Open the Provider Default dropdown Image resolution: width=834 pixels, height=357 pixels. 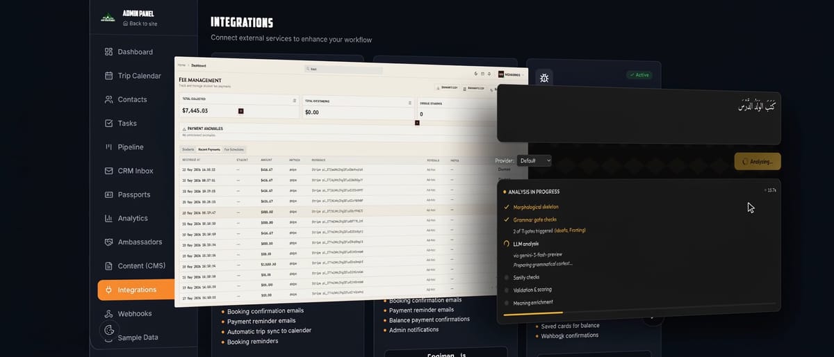534,160
